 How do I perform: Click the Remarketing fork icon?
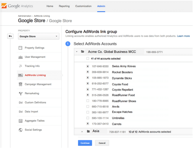click(20, 93)
